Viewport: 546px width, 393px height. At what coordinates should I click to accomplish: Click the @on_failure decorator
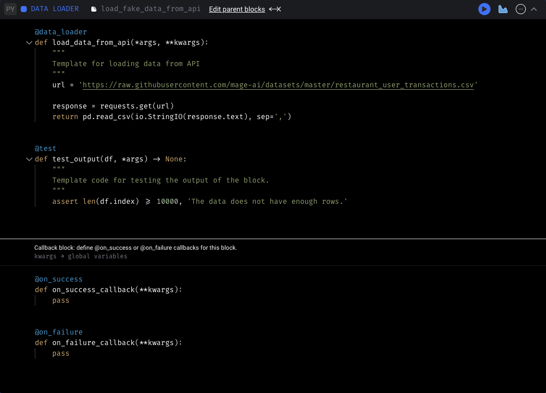[x=59, y=332]
